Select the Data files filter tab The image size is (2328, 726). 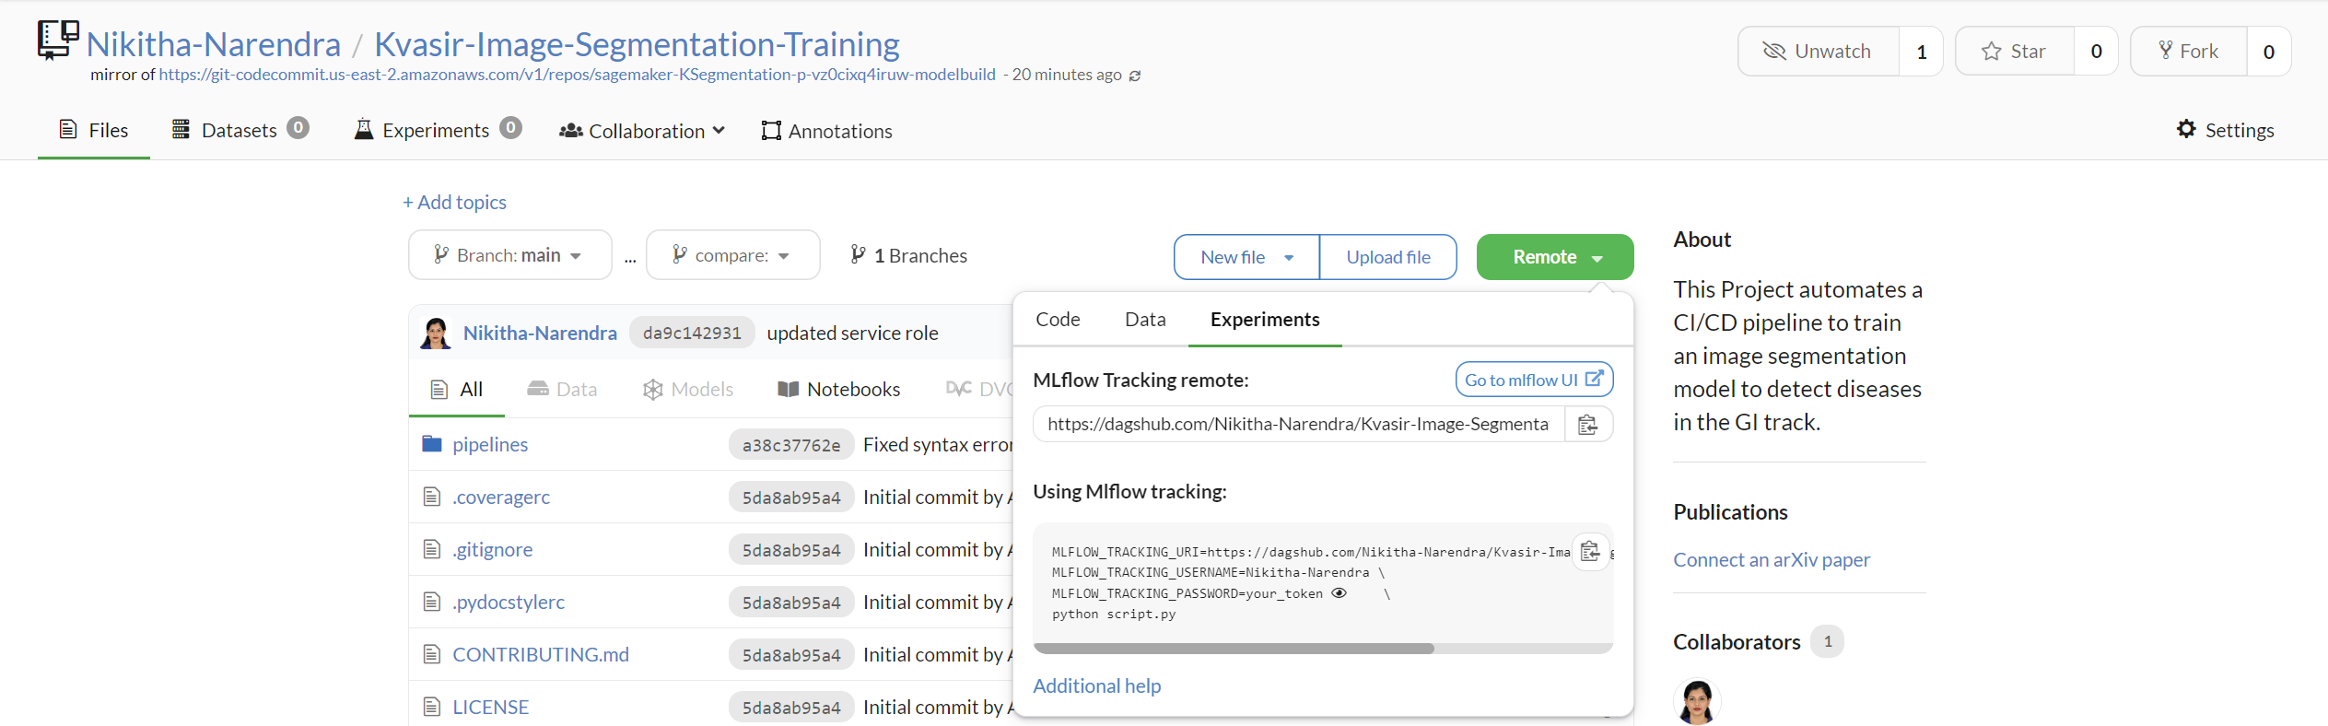[562, 389]
